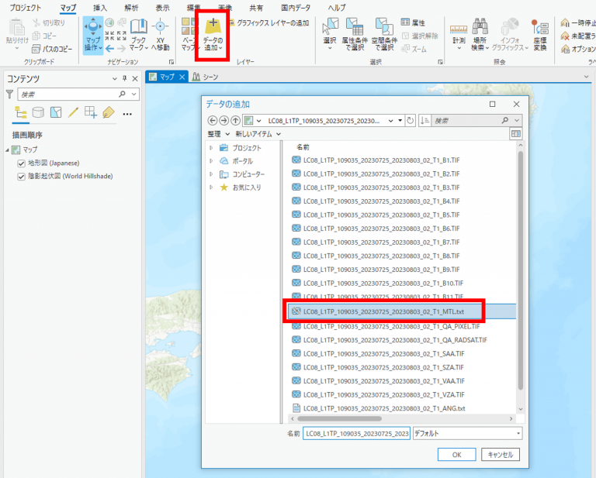Open the Bookmarks (ブックマーク) menu
The image size is (596, 478).
(x=139, y=35)
